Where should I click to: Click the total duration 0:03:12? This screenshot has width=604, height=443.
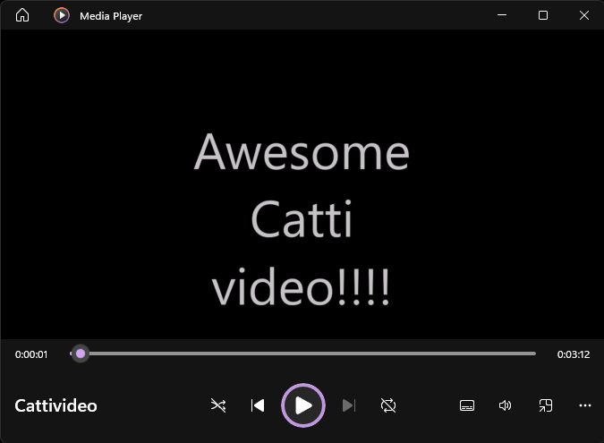(574, 354)
